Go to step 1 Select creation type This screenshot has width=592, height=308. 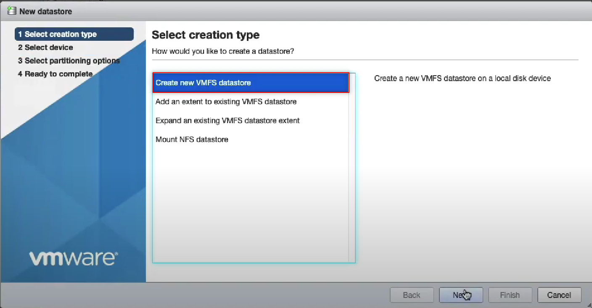74,34
